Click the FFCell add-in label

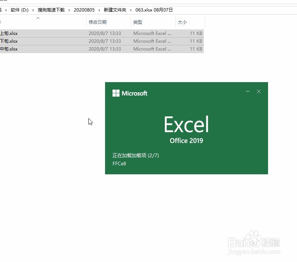(119, 164)
